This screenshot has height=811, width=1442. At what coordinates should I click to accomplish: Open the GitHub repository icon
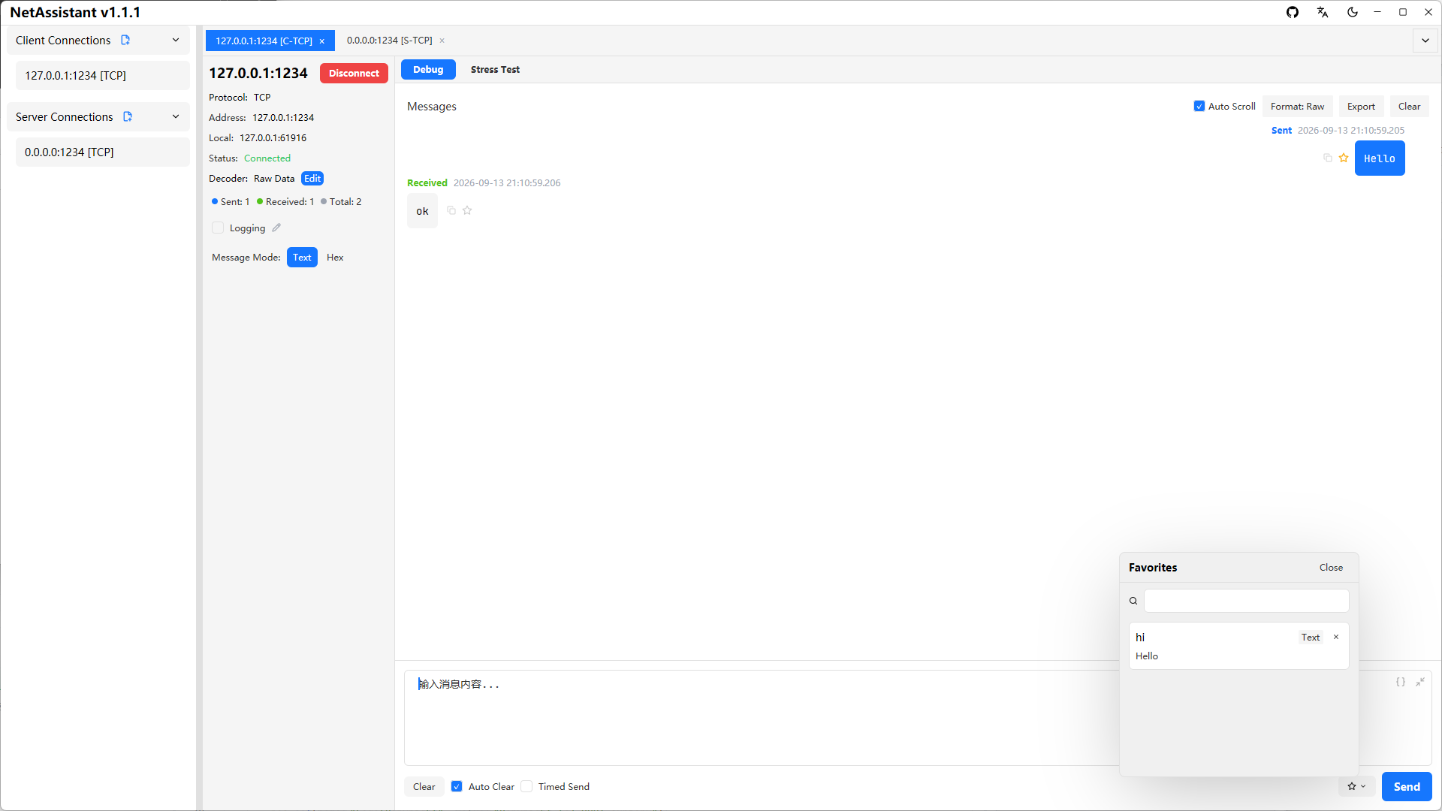pos(1293,12)
